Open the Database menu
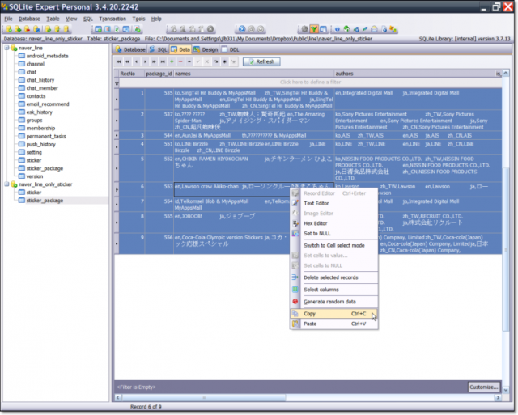This screenshot has width=518, height=415. (x=29, y=19)
